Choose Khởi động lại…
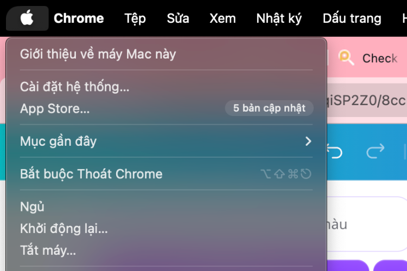The height and width of the screenshot is (271, 407). 166,229
